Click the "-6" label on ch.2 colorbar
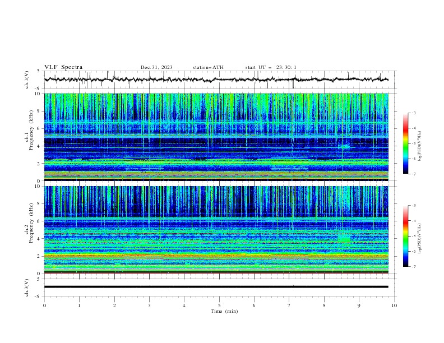 click(x=414, y=251)
